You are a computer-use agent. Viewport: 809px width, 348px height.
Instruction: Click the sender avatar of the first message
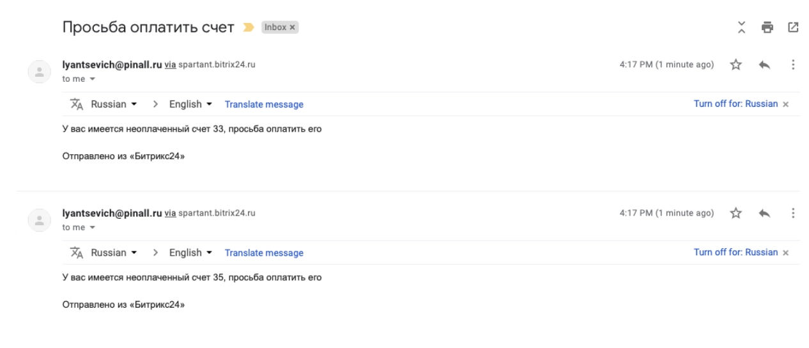pos(38,71)
